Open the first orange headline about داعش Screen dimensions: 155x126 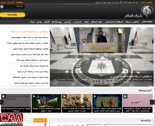coord(29,32)
